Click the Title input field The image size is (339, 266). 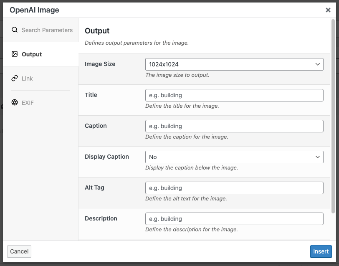tap(234, 95)
